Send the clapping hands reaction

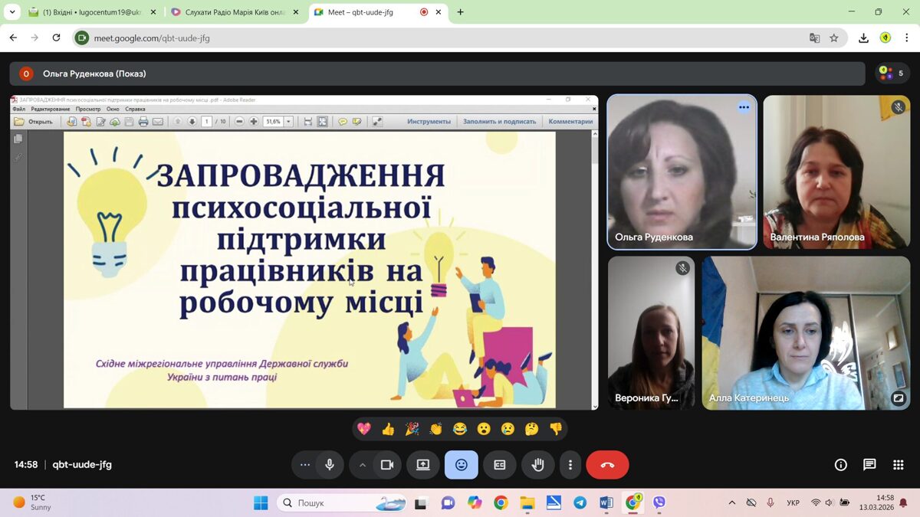pos(436,429)
